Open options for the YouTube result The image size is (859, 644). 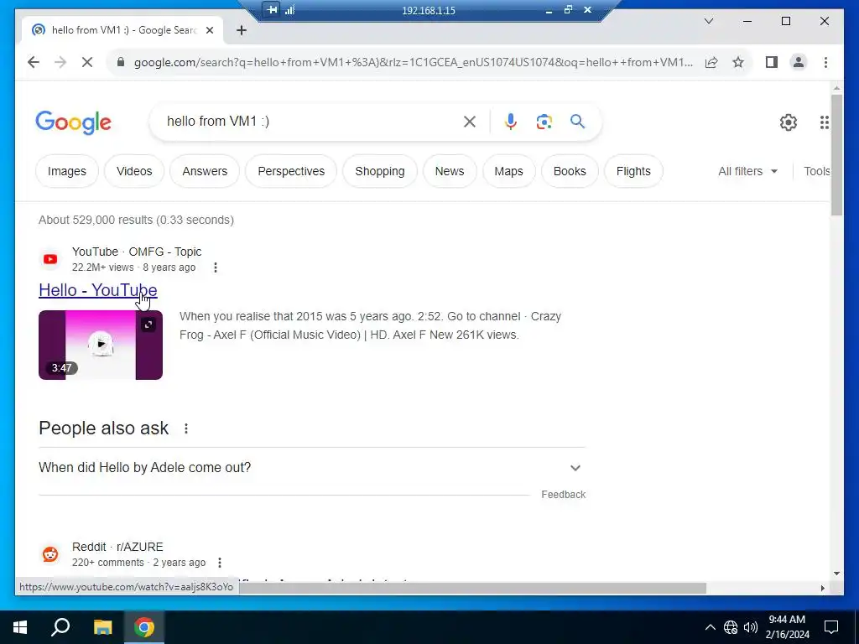[x=216, y=267]
